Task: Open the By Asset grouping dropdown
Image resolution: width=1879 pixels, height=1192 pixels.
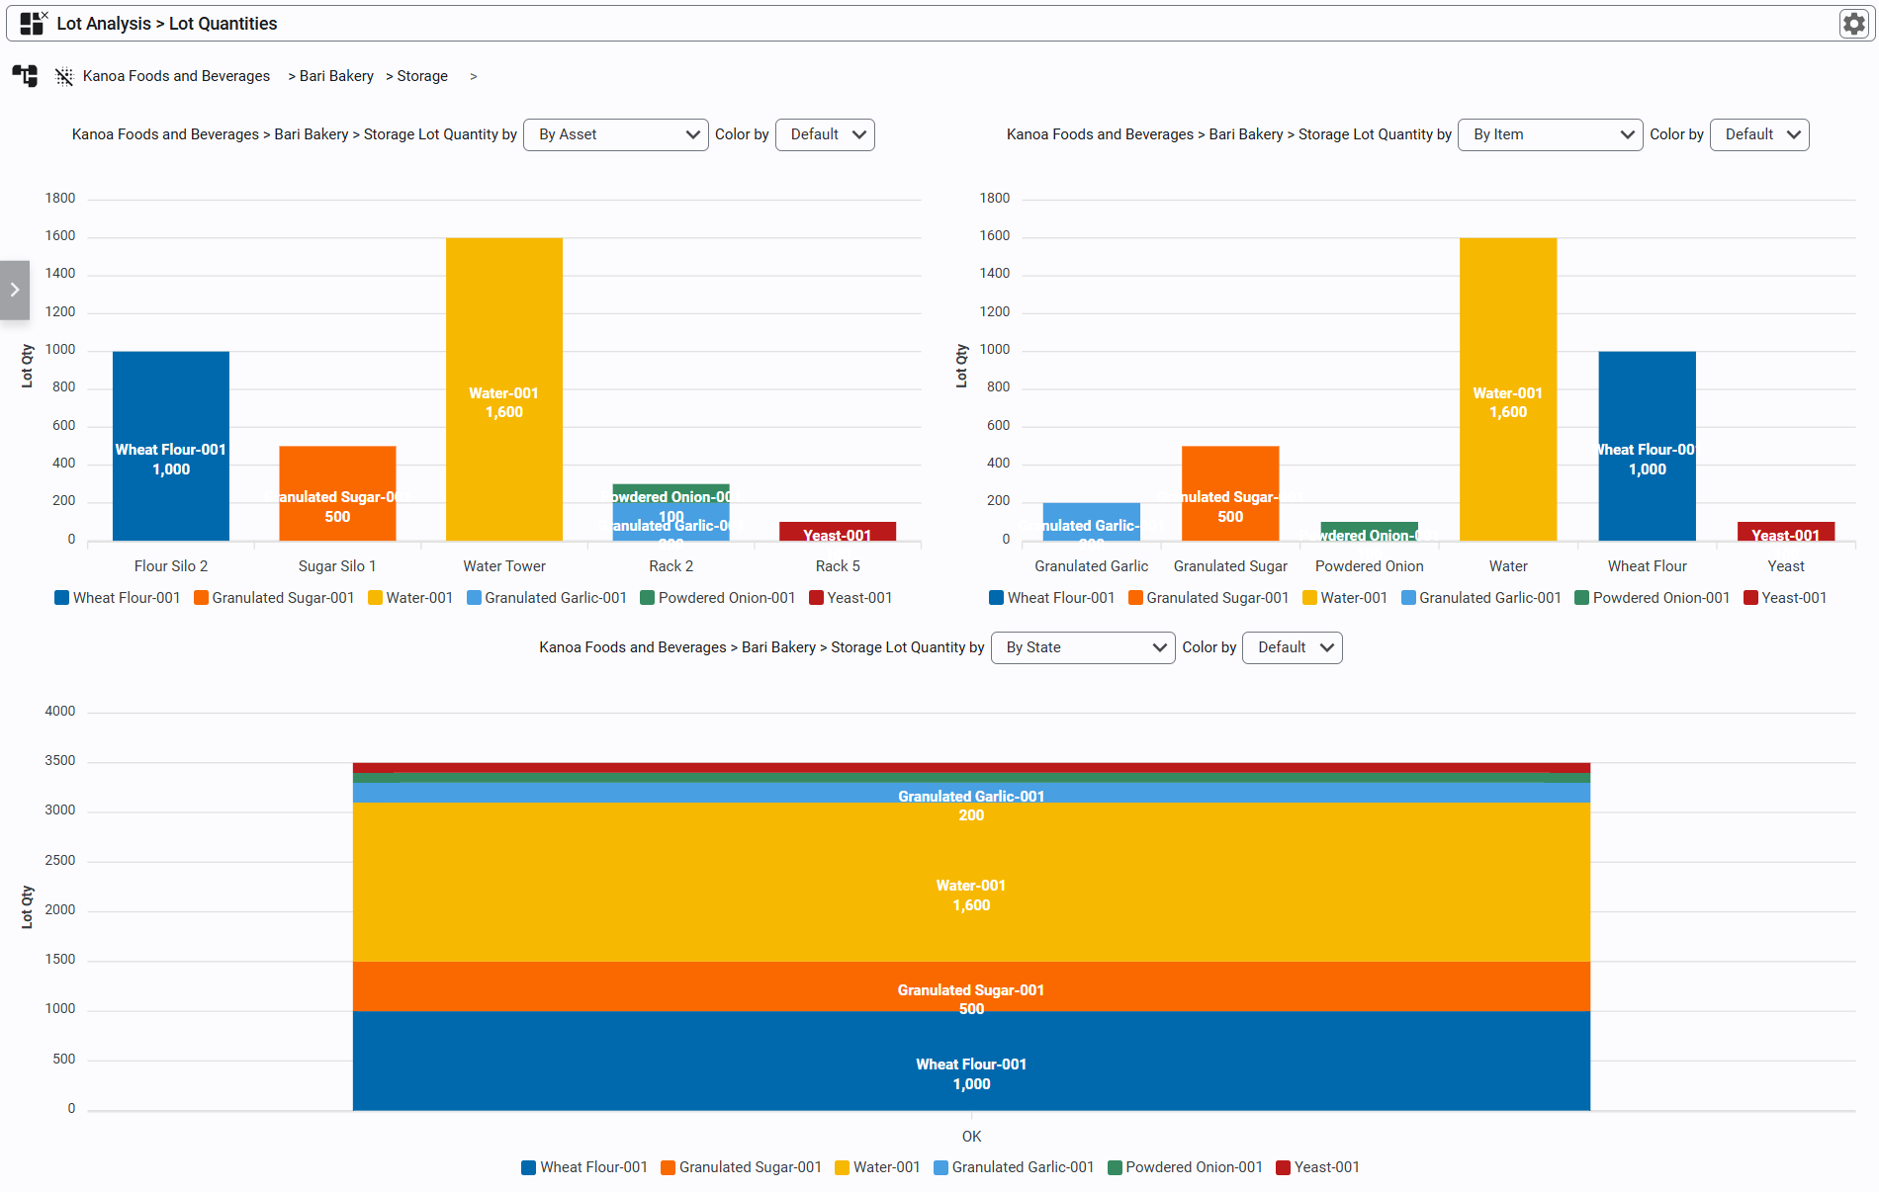Action: 616,134
